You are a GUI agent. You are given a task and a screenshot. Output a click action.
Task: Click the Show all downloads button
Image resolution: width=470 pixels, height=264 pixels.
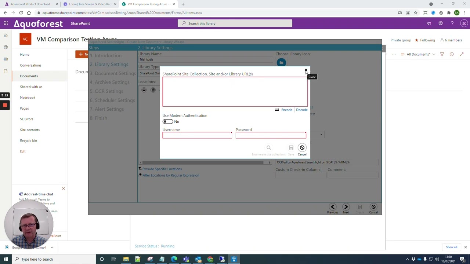click(452, 247)
